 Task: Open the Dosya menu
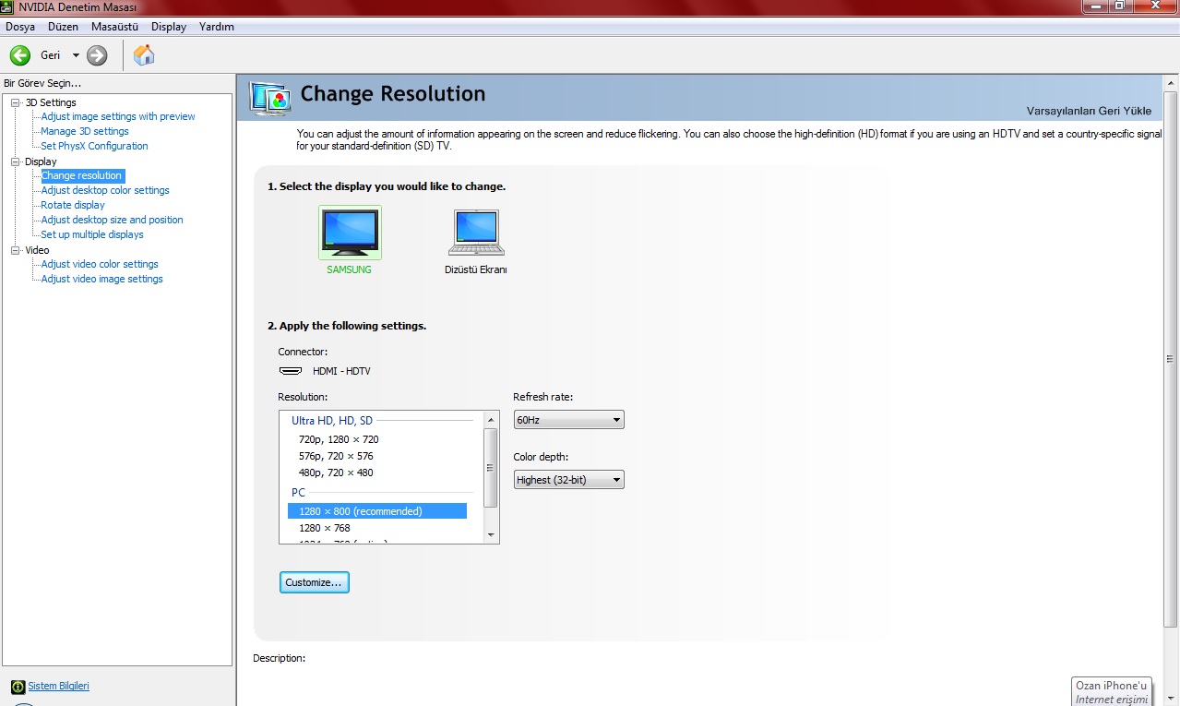20,27
